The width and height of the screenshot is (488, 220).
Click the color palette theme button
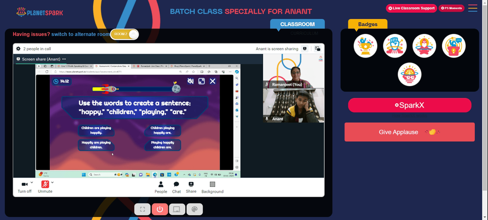point(195,209)
